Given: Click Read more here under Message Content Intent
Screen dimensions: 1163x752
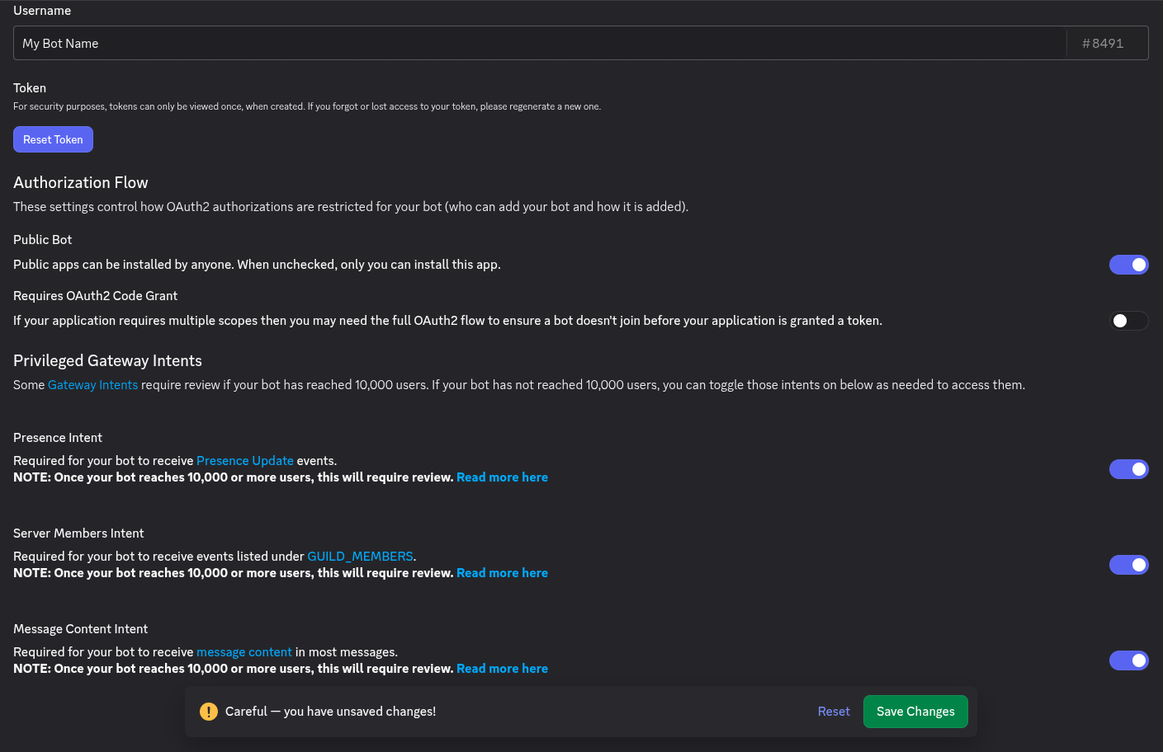Looking at the screenshot, I should click(x=502, y=669).
